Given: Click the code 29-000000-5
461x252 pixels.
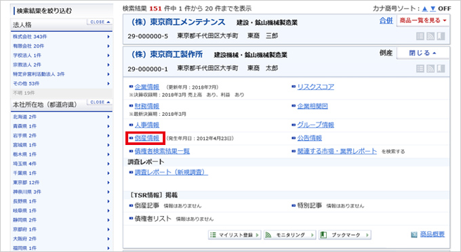Looking at the screenshot, I should point(148,36).
